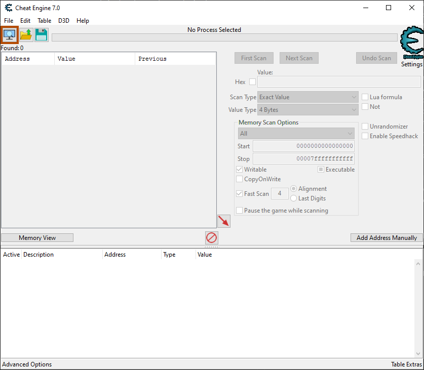
Task: Toggle the Fast Scan checkbox
Action: pyautogui.click(x=239, y=193)
